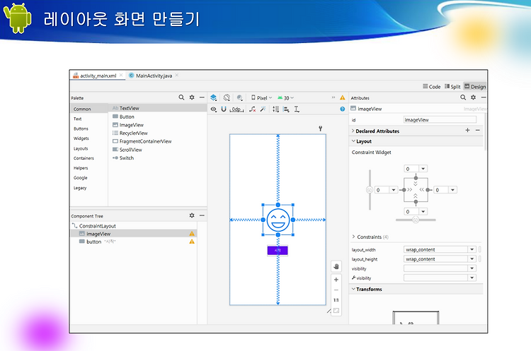Switch to Design view

475,86
